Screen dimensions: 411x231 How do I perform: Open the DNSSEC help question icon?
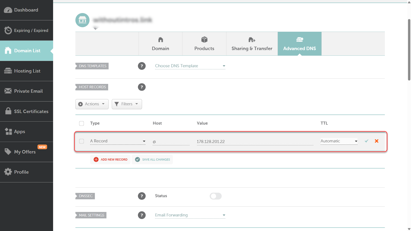(x=142, y=196)
